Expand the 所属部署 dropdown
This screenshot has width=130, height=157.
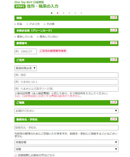(x=66, y=142)
